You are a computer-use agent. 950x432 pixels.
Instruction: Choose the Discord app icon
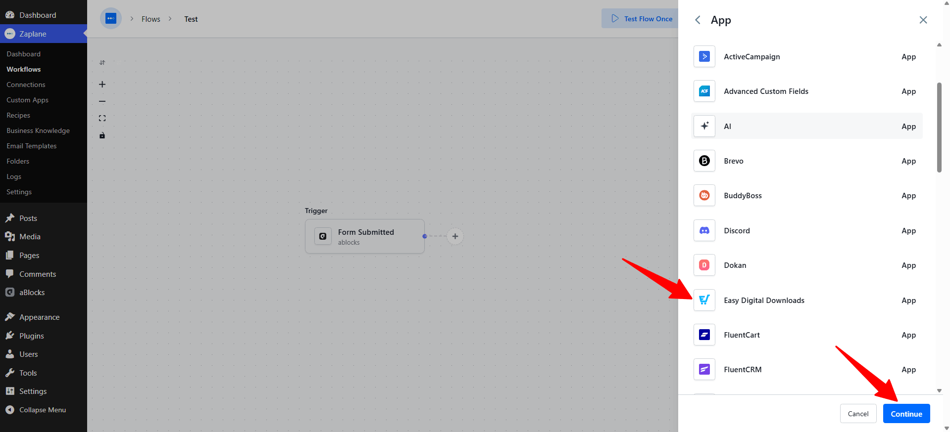[704, 231]
